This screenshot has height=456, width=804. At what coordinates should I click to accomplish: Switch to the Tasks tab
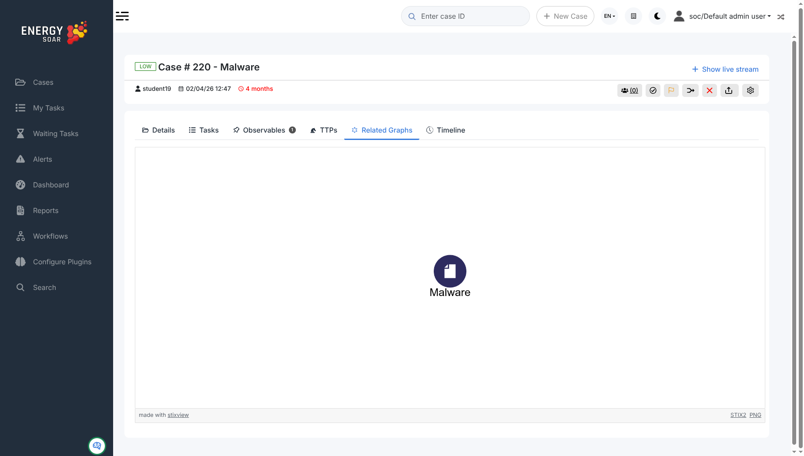pyautogui.click(x=204, y=130)
